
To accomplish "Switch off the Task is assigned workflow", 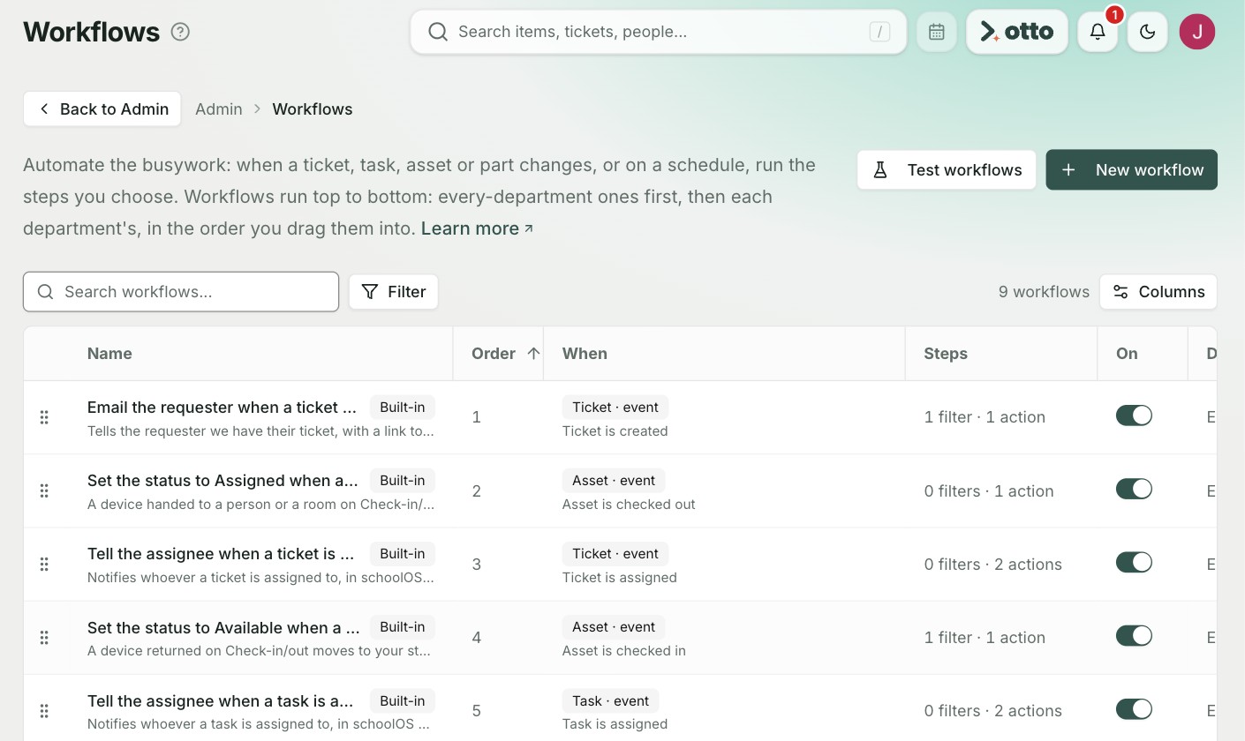I will pos(1134,708).
